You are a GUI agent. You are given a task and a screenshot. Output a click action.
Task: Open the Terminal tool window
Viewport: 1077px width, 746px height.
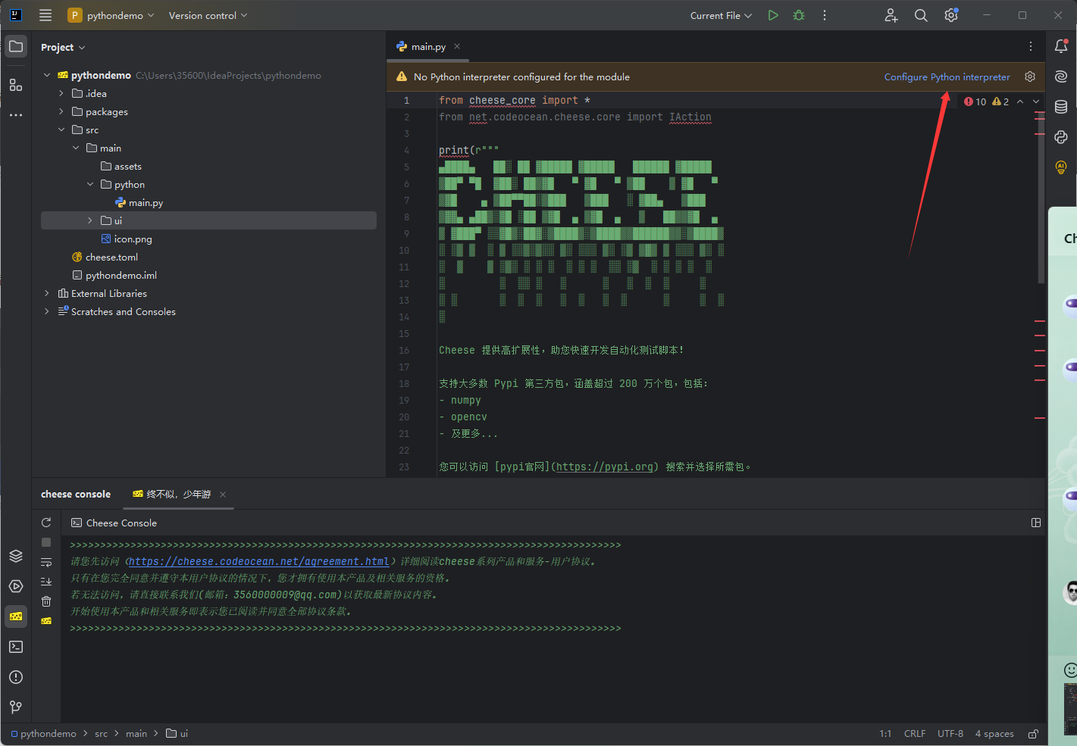coord(16,647)
